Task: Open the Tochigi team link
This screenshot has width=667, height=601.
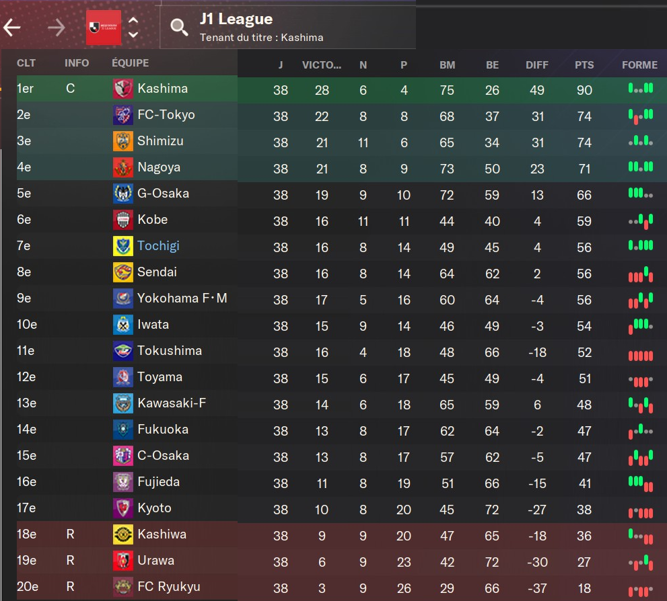Action: (x=158, y=246)
